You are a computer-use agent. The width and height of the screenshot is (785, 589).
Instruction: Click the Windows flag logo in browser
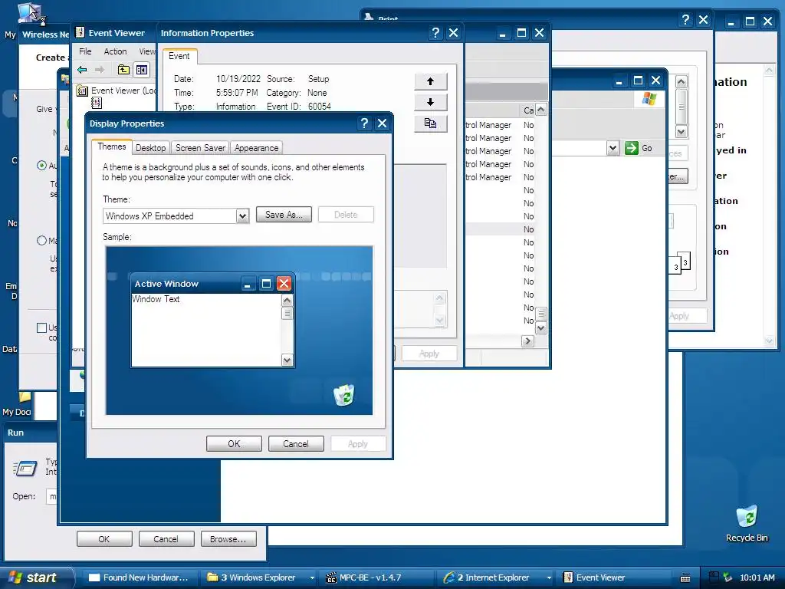click(x=649, y=99)
